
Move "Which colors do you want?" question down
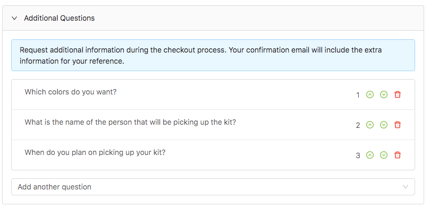point(384,94)
